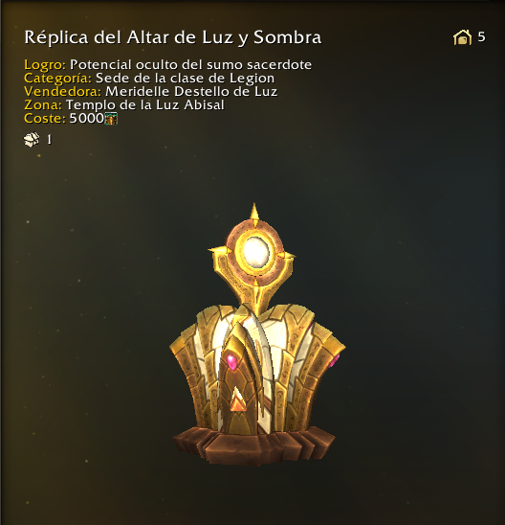The width and height of the screenshot is (505, 525).
Task: Open achievement Potencial oculto del sumo sacerdote
Action: (x=191, y=64)
